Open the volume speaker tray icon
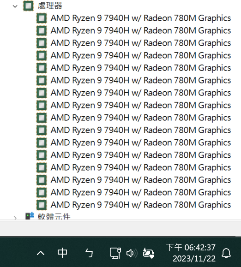 (x=132, y=253)
